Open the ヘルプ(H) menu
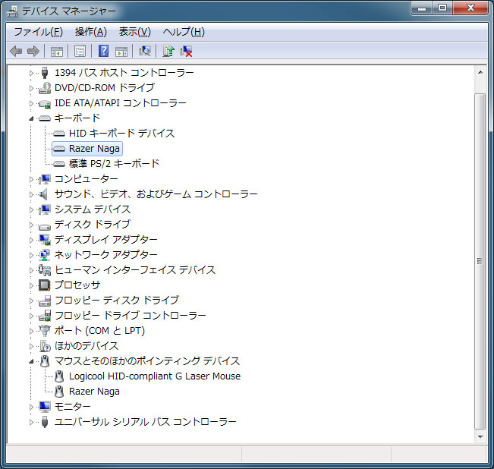Viewport: 494px width, 469px height. coord(184,32)
